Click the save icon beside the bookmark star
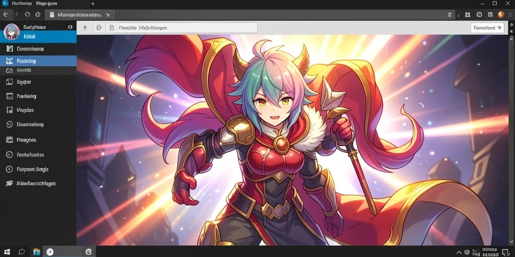This screenshot has width=515, height=257. [x=468, y=15]
